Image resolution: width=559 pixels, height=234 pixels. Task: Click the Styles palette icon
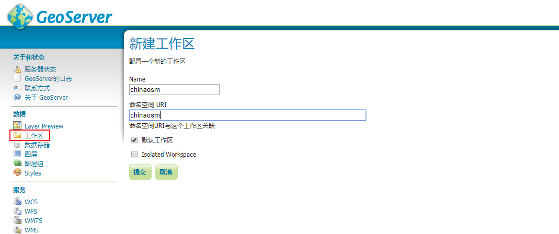(17, 173)
